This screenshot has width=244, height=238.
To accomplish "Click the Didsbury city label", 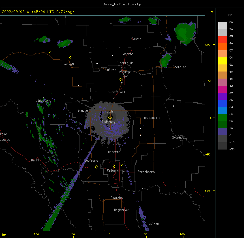I will (109, 122).
